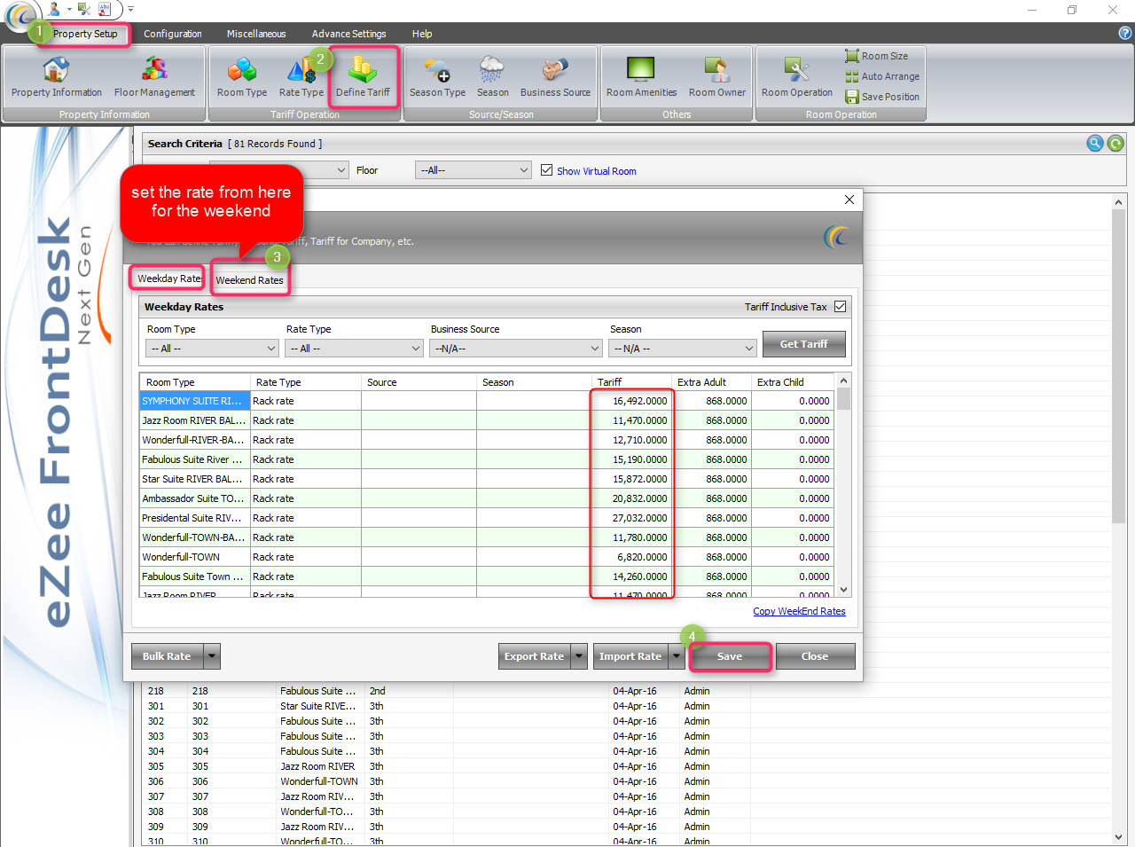Click the Export Rate button
This screenshot has width=1135, height=847.
[x=534, y=656]
